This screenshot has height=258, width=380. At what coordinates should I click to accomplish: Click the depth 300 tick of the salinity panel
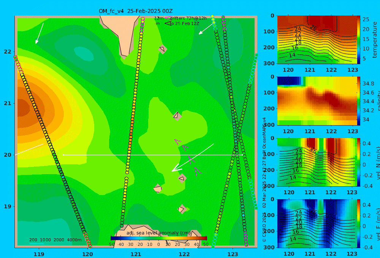click(x=269, y=125)
